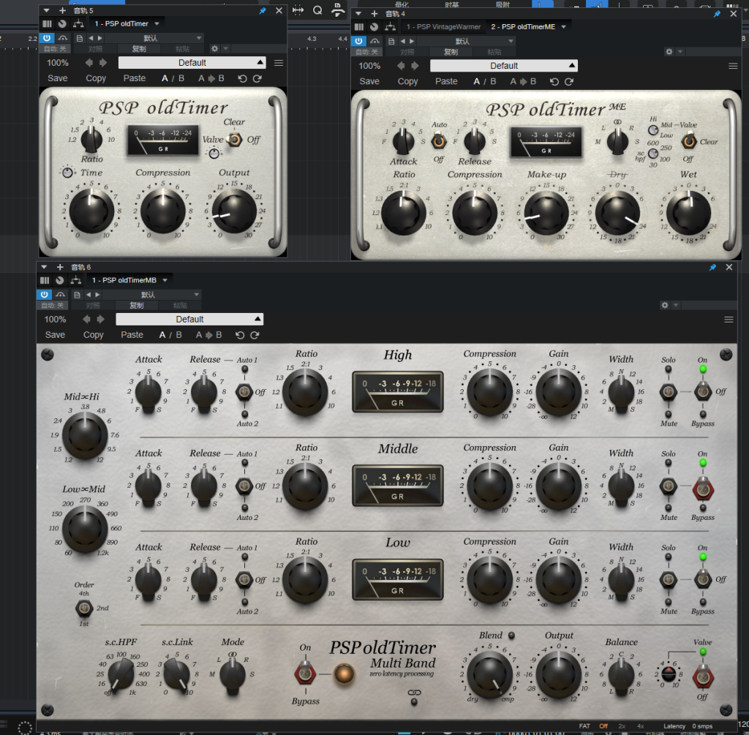Click the preset file icon in oldTimerME header
This screenshot has width=749, height=735.
391,41
